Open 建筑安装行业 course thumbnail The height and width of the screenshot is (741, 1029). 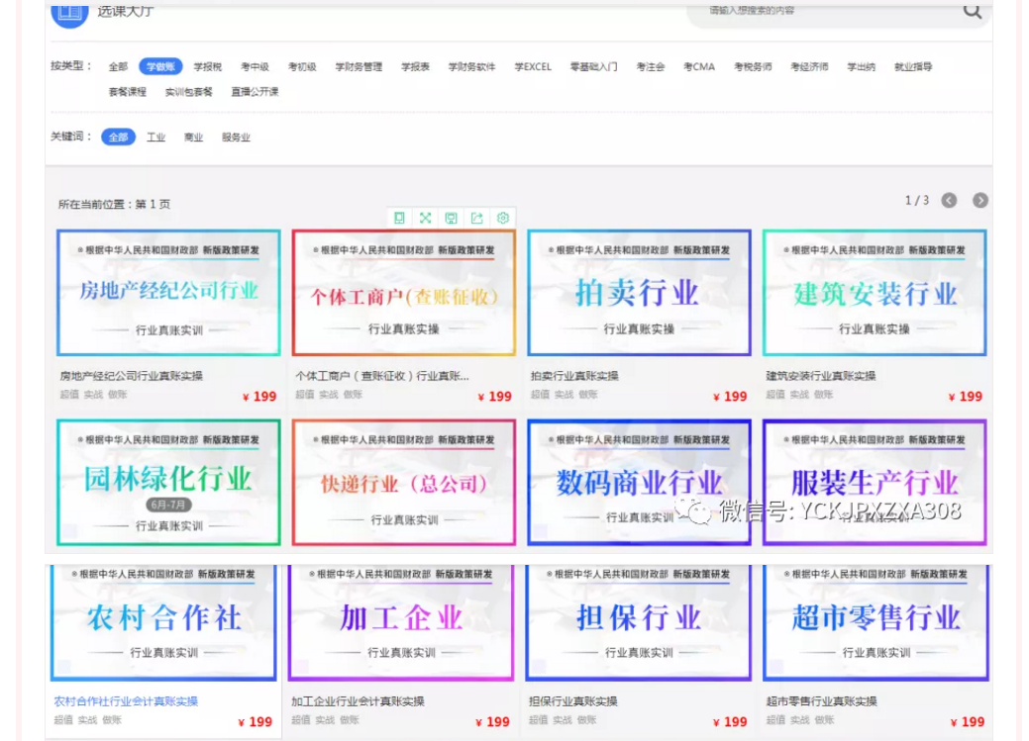click(875, 293)
